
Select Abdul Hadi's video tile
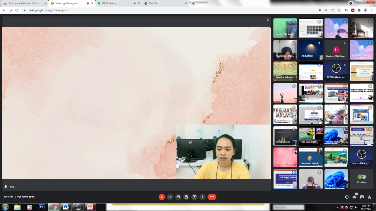tap(311, 50)
